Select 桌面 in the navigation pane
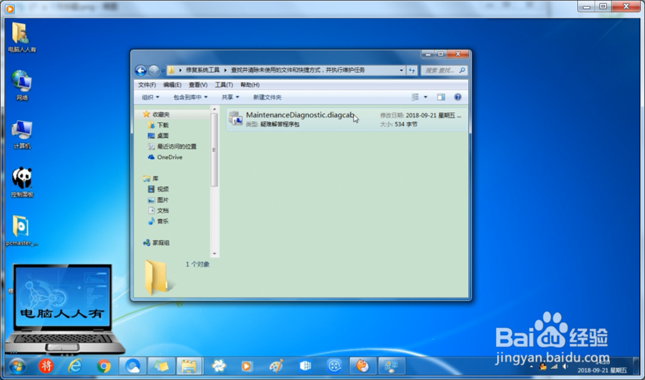Screen dimensions: 645x380 click(163, 136)
